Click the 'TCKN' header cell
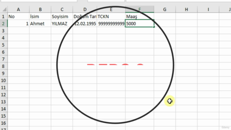The image size is (231, 130). 111,16
